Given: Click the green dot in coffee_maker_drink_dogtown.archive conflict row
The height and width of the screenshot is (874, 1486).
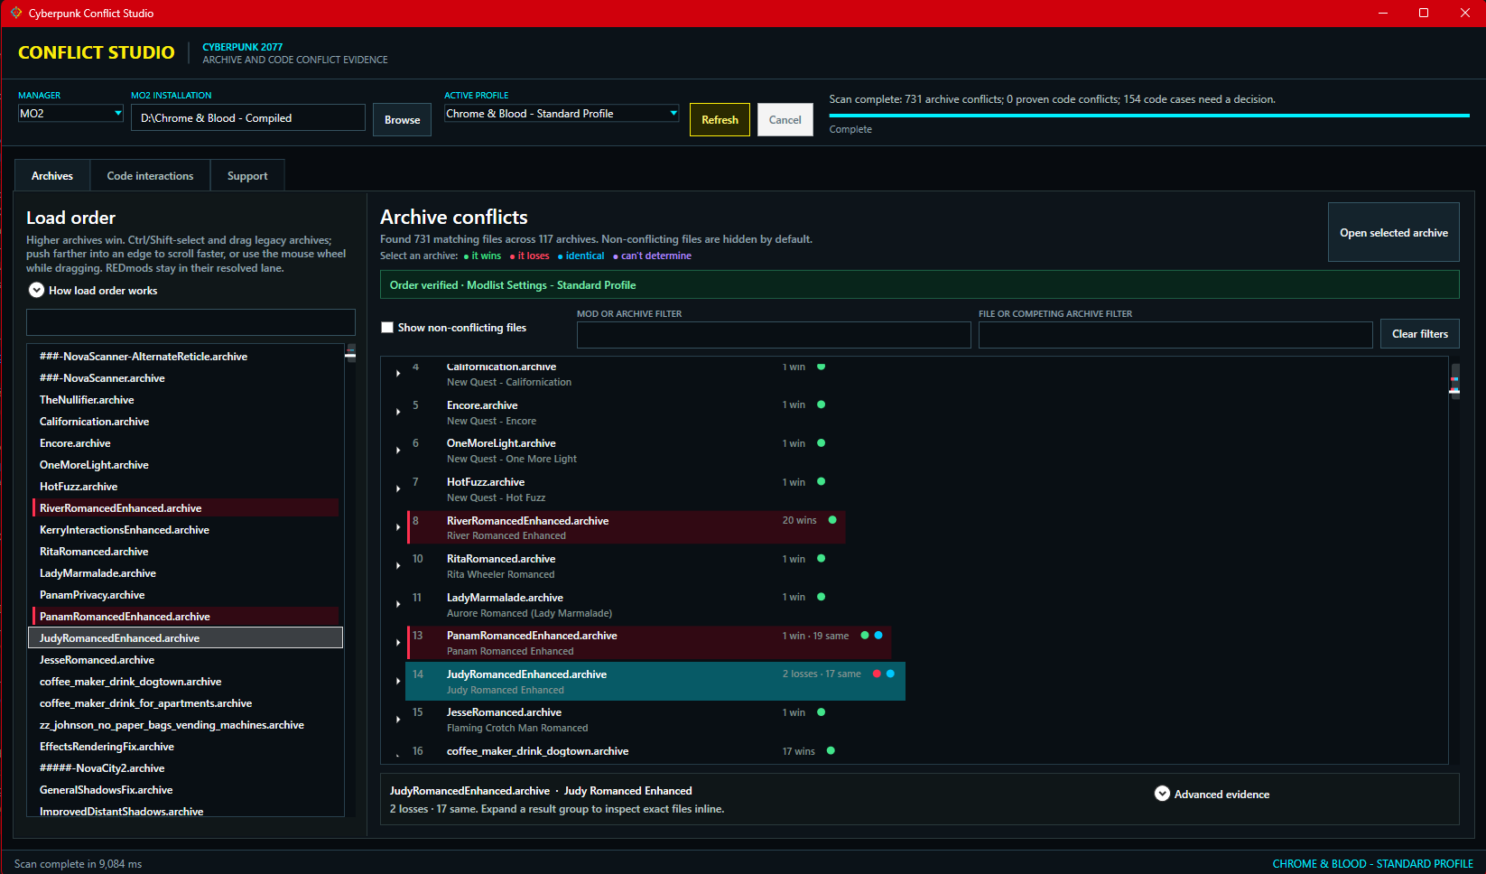Looking at the screenshot, I should 831,750.
